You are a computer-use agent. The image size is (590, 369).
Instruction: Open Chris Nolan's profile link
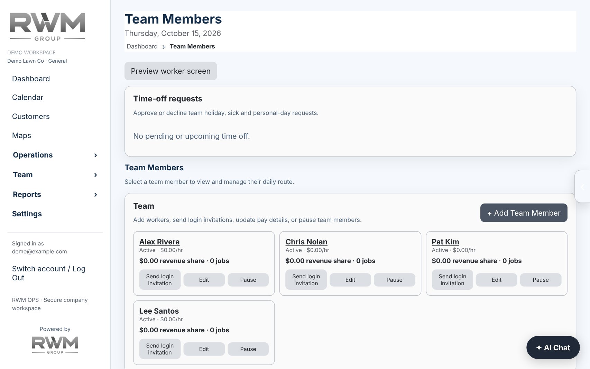pos(306,242)
